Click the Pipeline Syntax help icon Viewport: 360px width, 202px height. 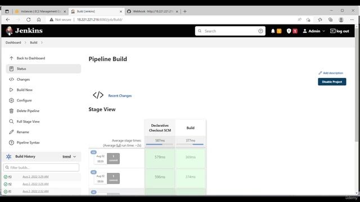[11, 143]
